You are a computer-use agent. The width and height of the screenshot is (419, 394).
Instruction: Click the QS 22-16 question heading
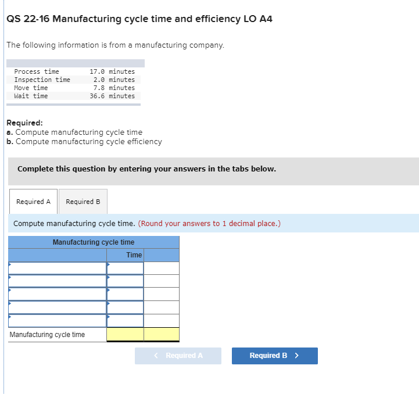click(139, 19)
